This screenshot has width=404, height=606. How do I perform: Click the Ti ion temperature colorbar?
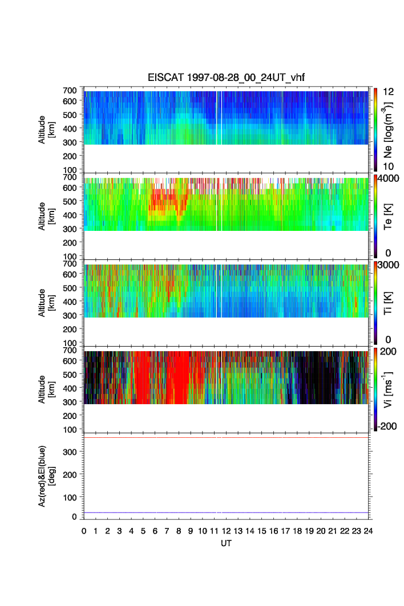point(375,303)
